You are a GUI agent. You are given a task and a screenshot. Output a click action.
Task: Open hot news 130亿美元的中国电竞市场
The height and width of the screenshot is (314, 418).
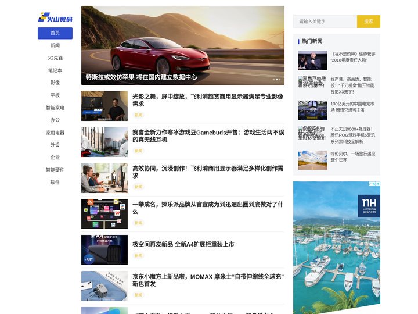(352, 107)
